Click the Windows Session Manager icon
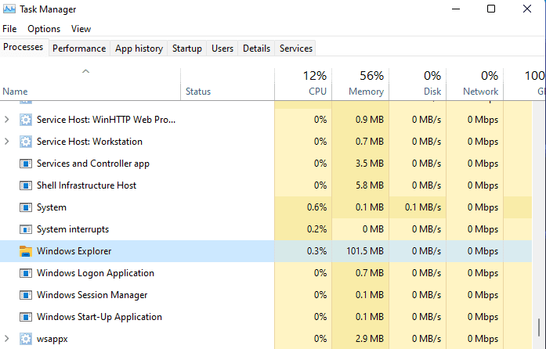546x349 pixels. 25,295
